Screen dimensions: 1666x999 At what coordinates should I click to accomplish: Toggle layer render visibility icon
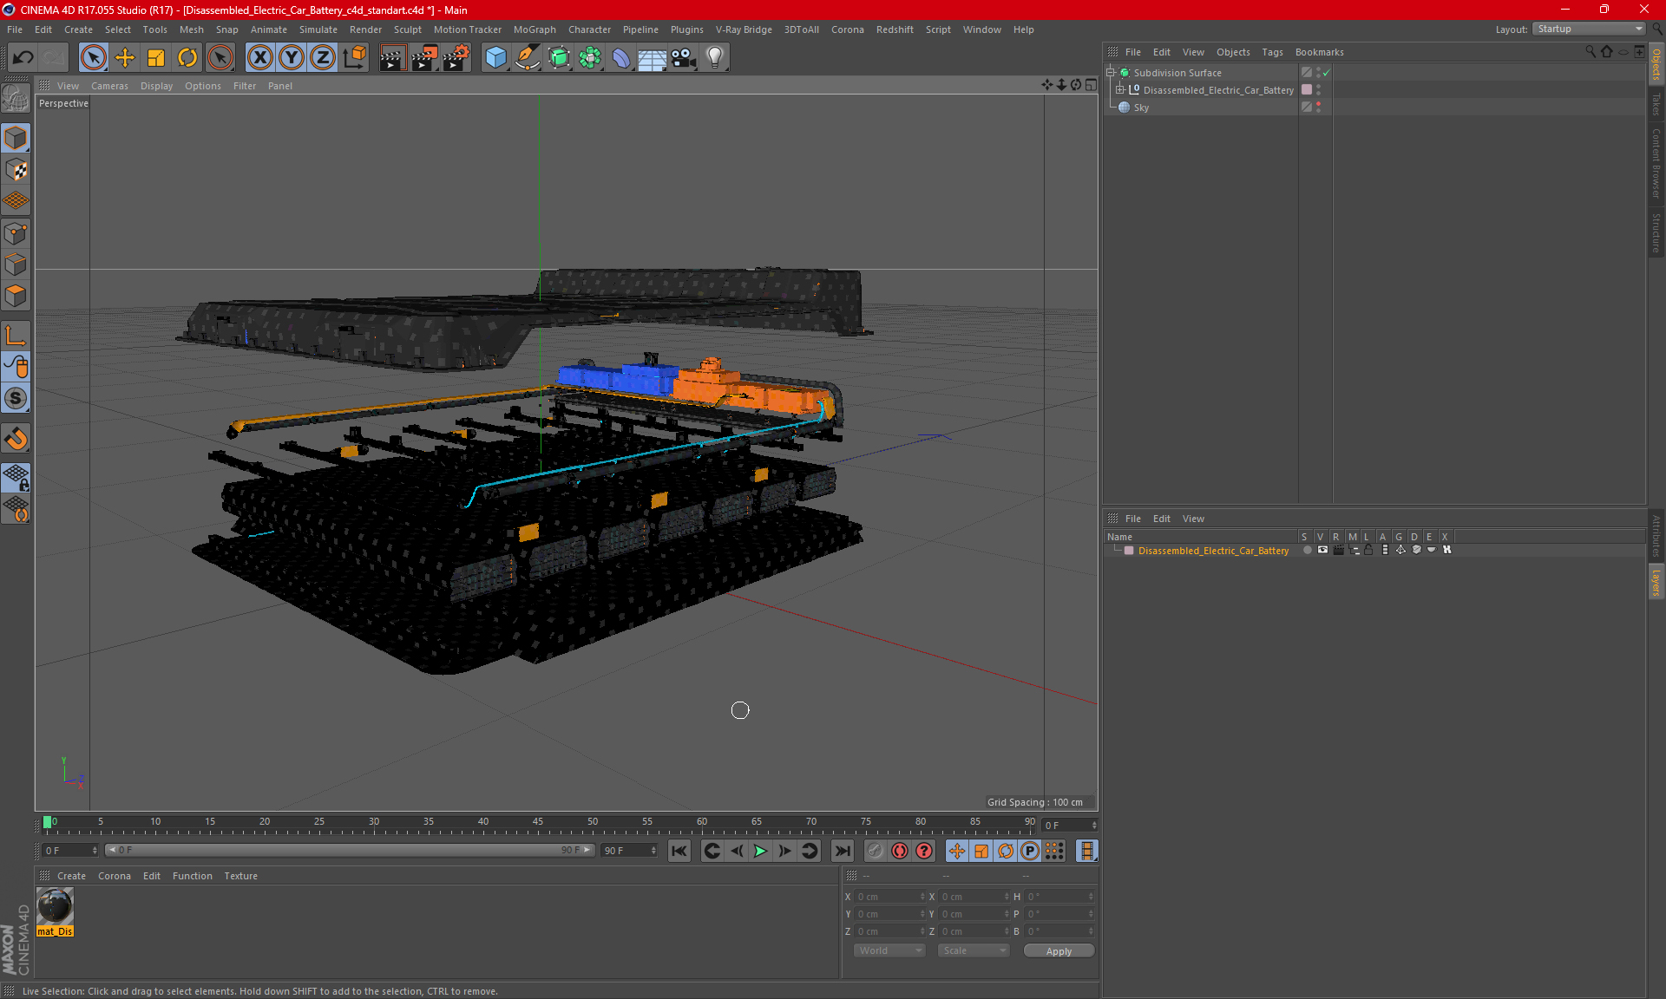click(x=1338, y=550)
